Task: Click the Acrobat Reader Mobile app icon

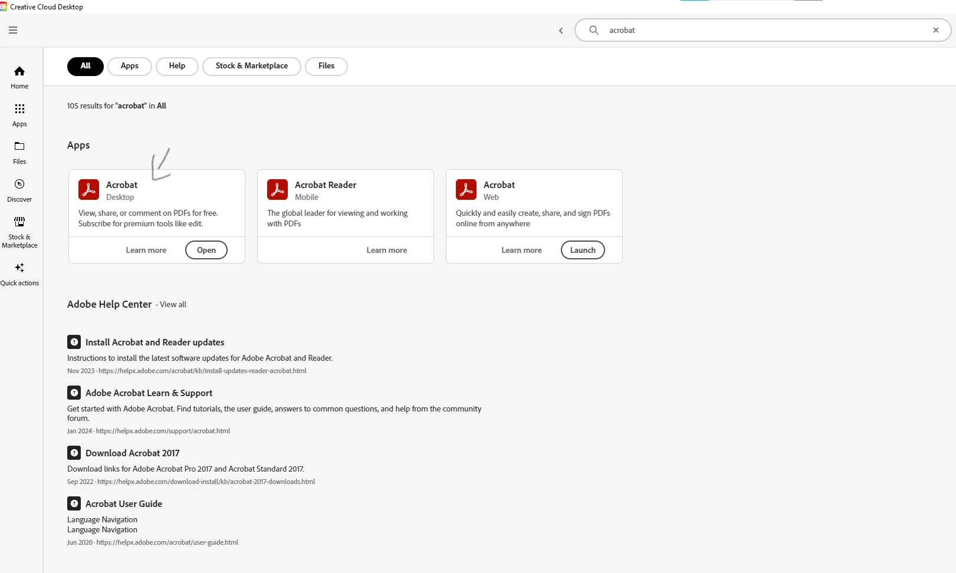Action: [x=278, y=190]
